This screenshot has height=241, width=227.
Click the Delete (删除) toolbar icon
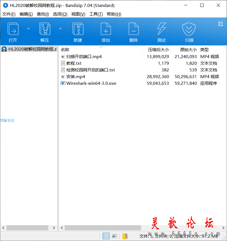134,29
